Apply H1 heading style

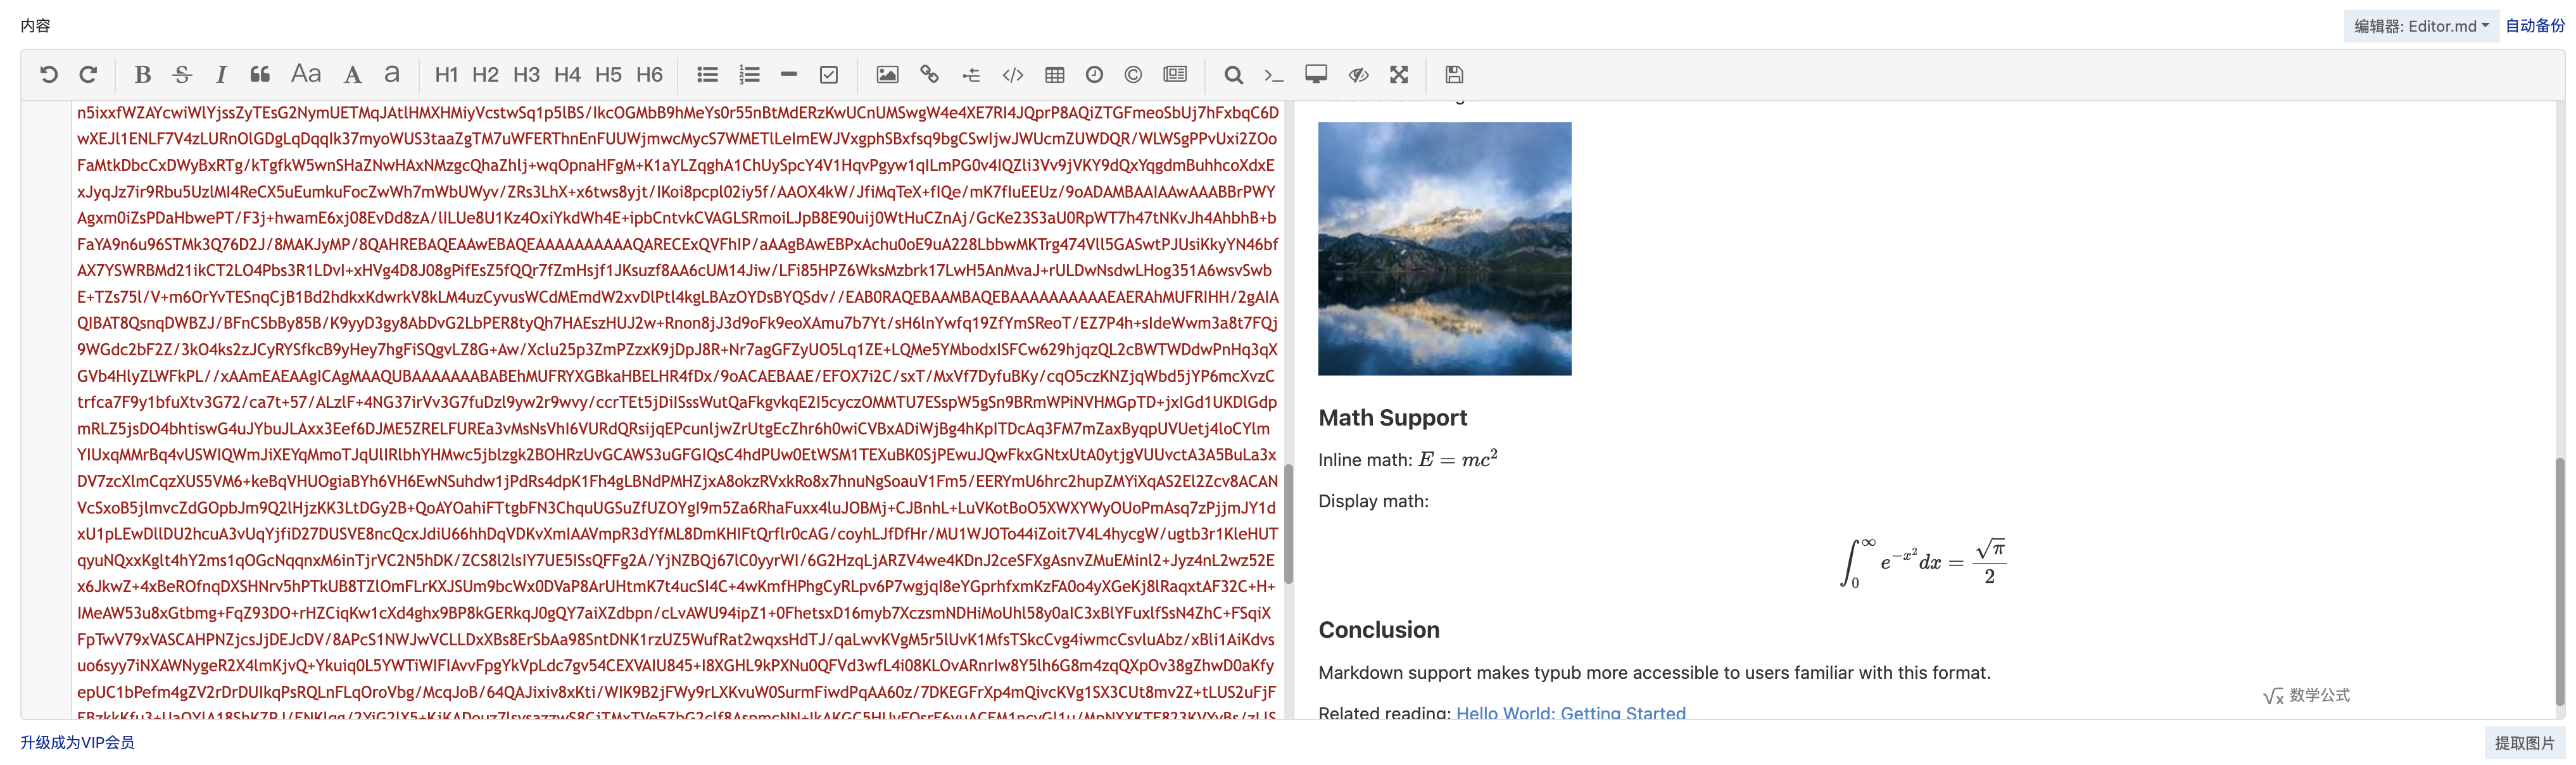click(x=446, y=75)
